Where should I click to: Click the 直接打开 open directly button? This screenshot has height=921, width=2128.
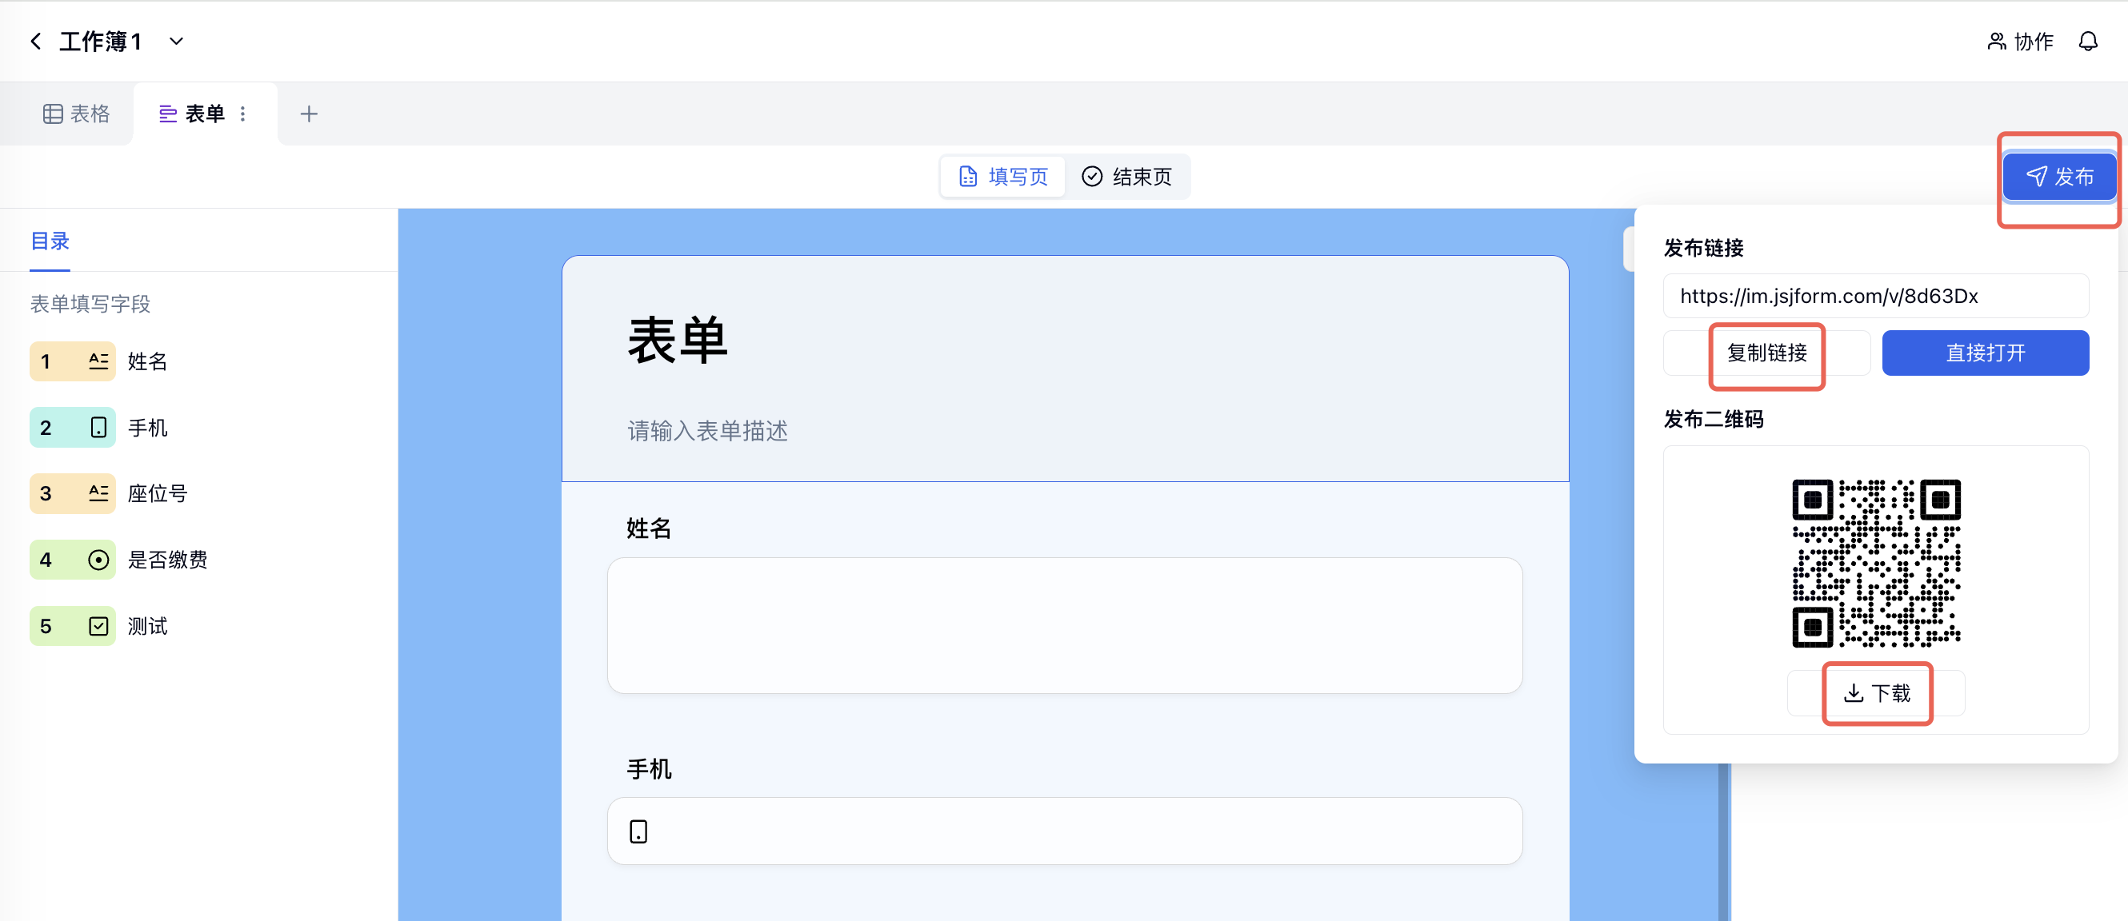pos(1985,353)
